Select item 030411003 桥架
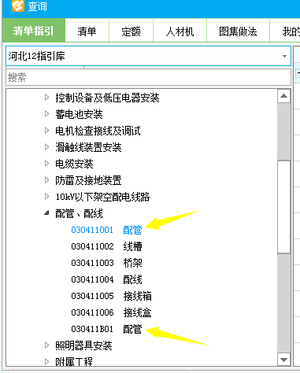The image size is (300, 373). 106,263
